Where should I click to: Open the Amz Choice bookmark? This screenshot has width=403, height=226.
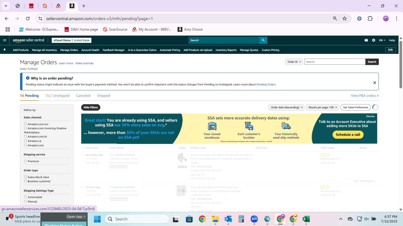[x=190, y=29]
